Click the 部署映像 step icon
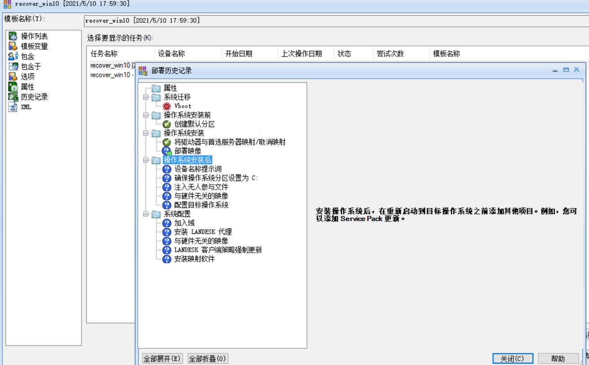Viewport: 589px width, 365px height. (x=167, y=151)
